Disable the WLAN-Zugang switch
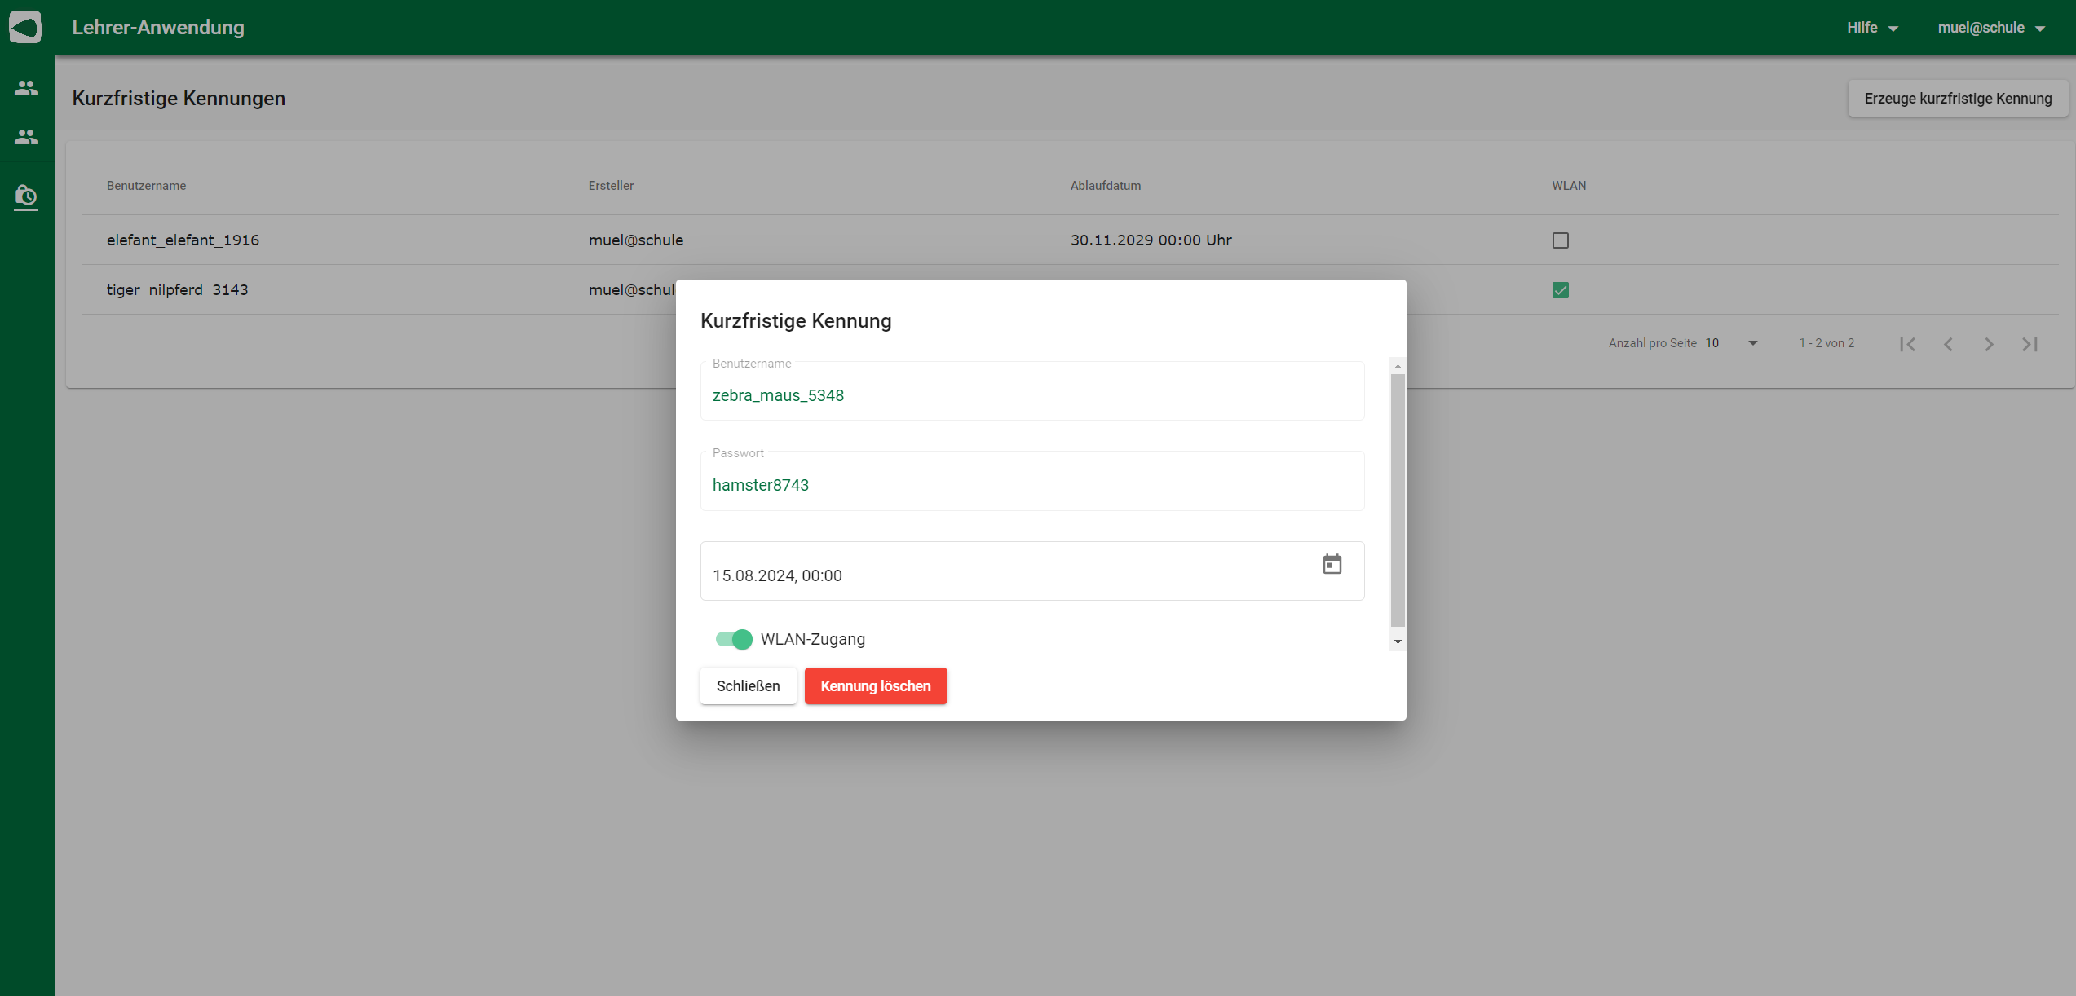2076x996 pixels. point(734,639)
